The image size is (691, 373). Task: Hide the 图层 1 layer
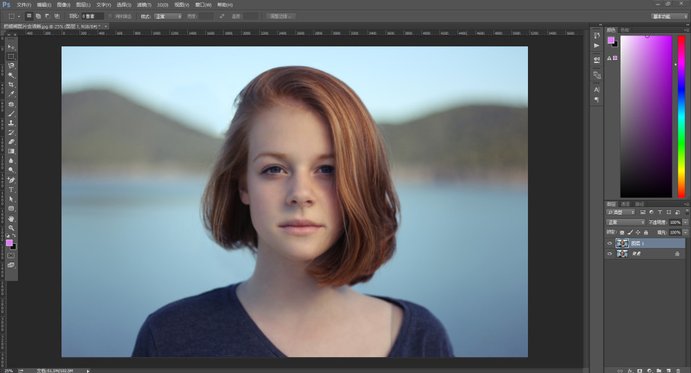609,243
